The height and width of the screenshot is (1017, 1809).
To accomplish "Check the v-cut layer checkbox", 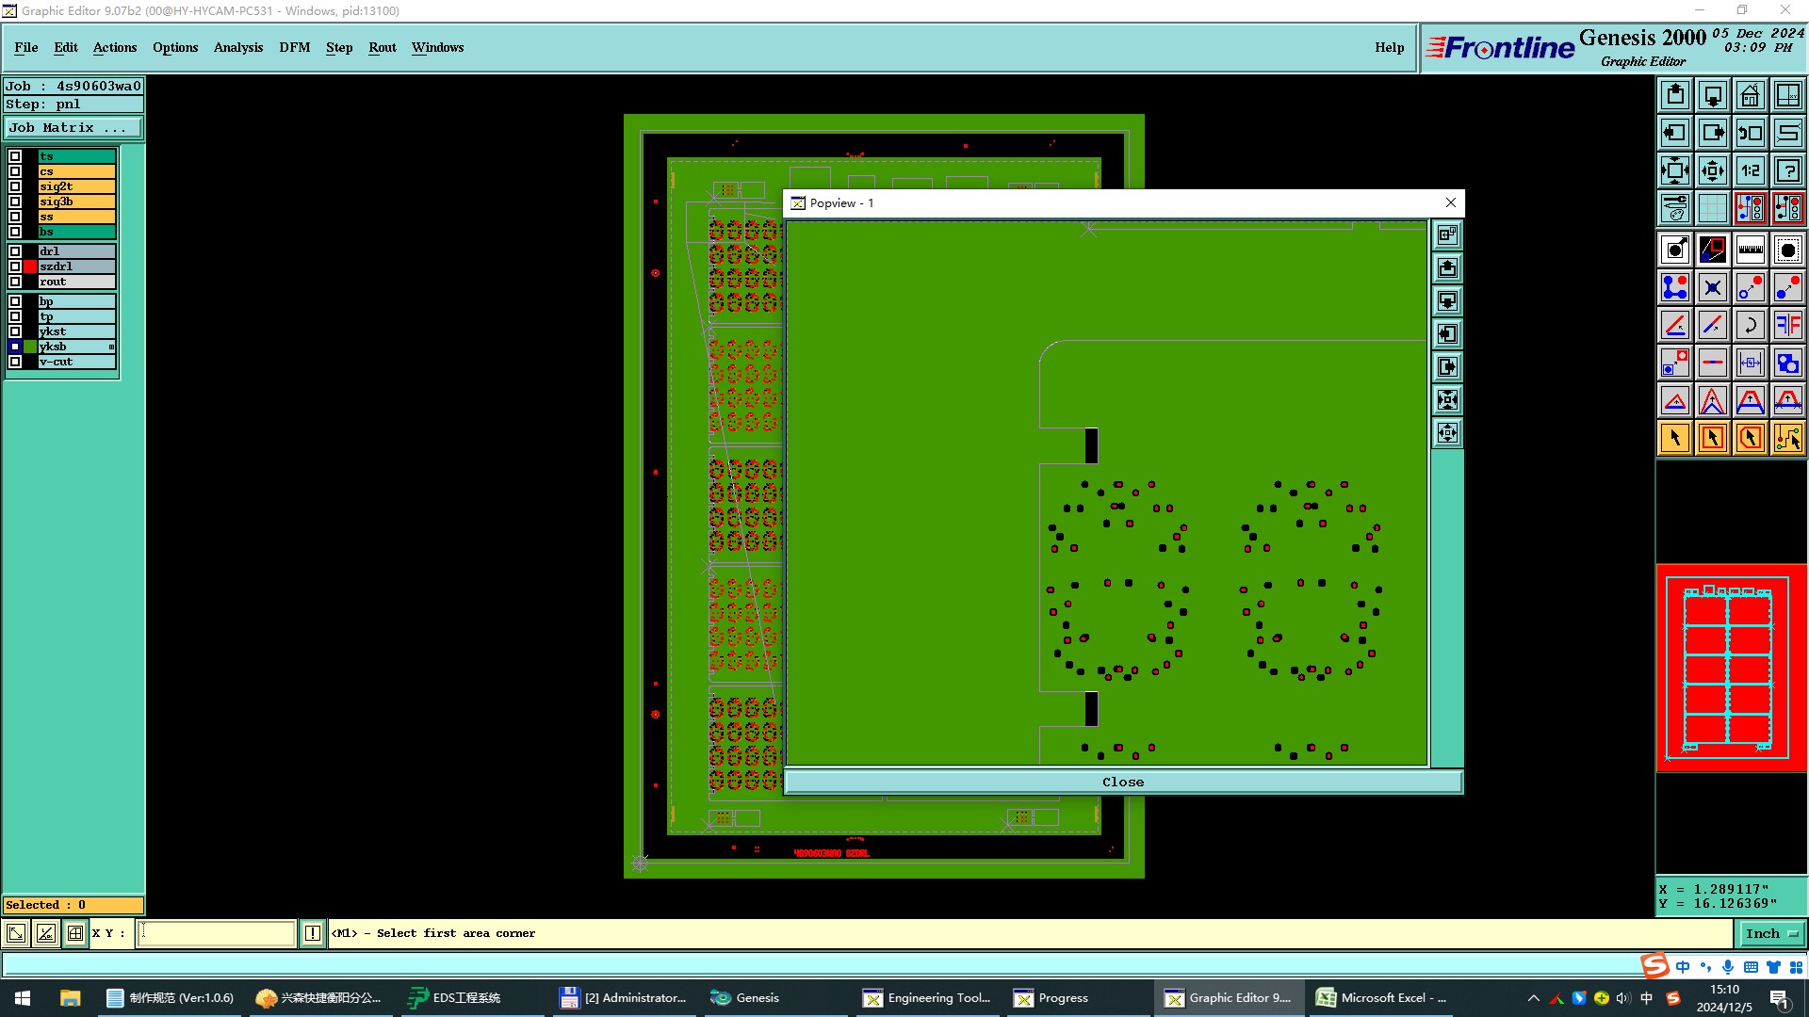I will (x=15, y=362).
